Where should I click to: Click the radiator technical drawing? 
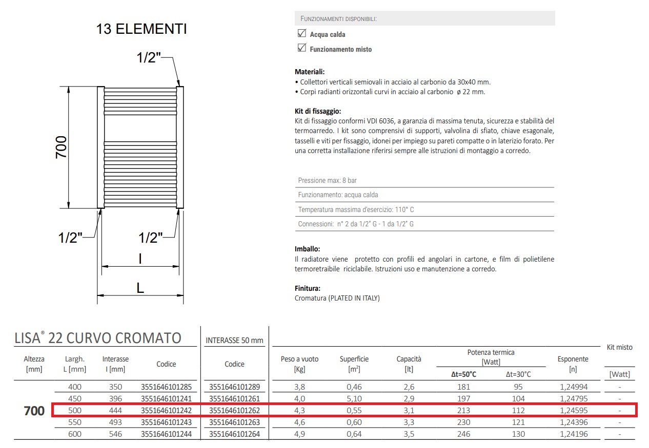(140, 147)
